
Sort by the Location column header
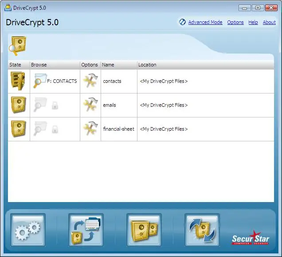147,65
